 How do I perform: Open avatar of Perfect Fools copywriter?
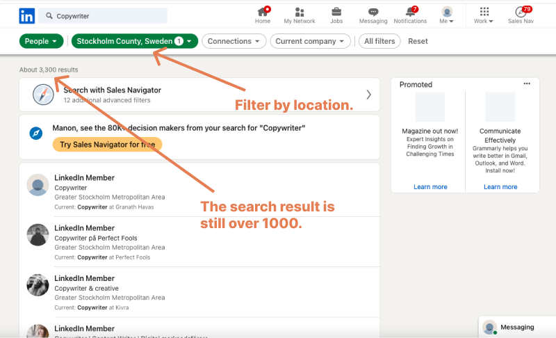(x=38, y=235)
